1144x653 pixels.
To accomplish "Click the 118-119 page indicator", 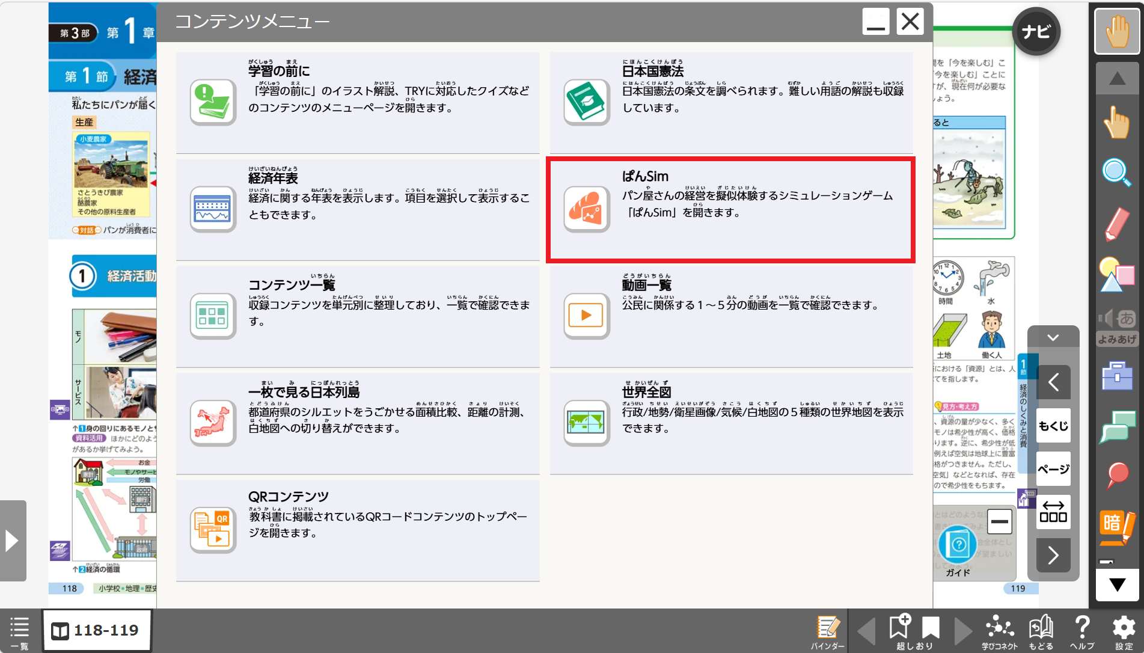I will pyautogui.click(x=96, y=630).
